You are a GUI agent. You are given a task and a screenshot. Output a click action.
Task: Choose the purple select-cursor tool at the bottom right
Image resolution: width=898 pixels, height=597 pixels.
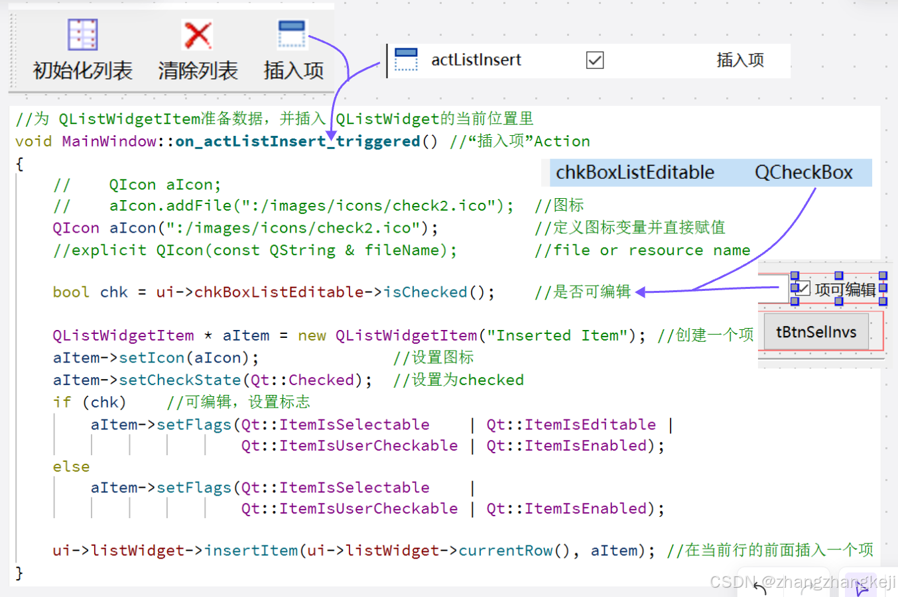862,587
